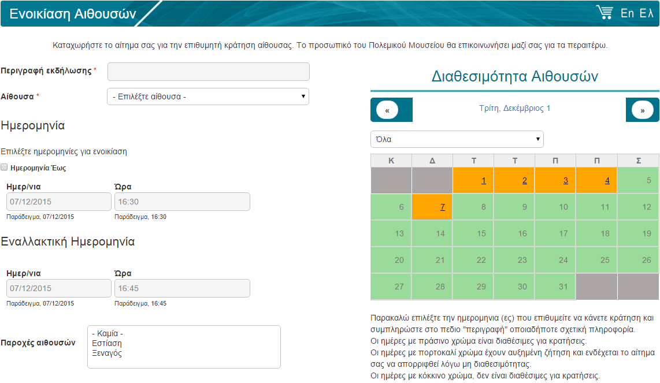Click green calendar day 12
660x383 pixels.
(638, 207)
